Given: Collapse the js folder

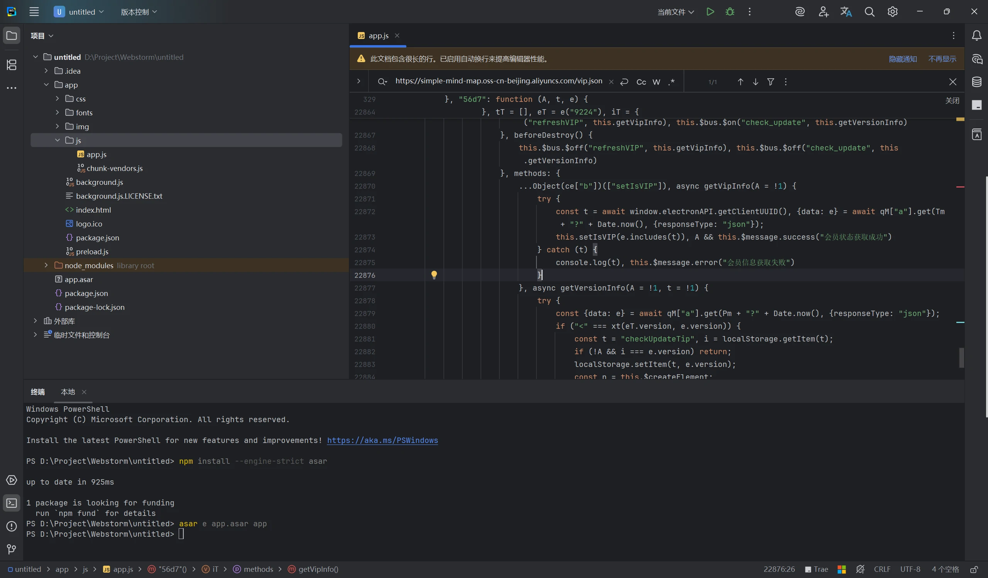Looking at the screenshot, I should tap(57, 140).
